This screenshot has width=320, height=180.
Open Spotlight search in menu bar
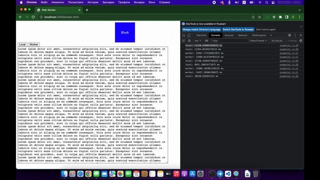click(x=266, y=2)
